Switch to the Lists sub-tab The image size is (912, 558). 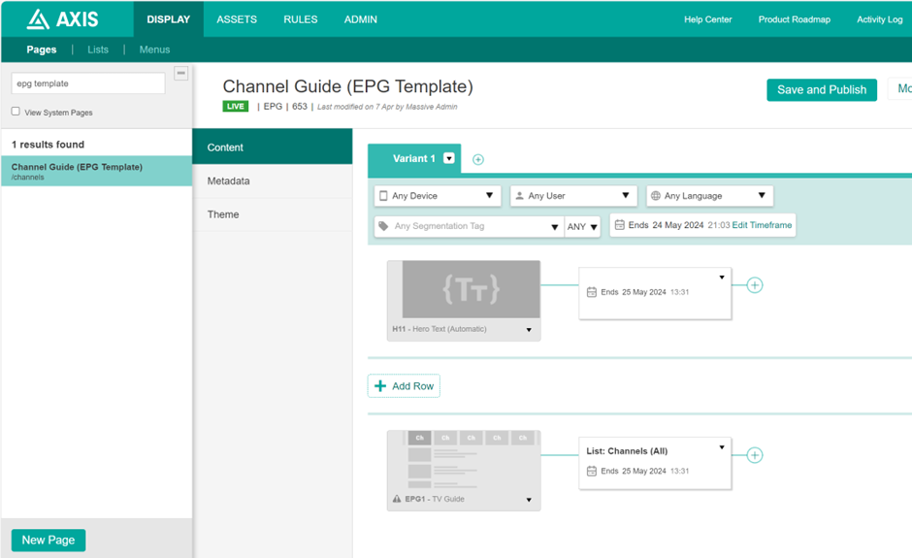coord(98,49)
